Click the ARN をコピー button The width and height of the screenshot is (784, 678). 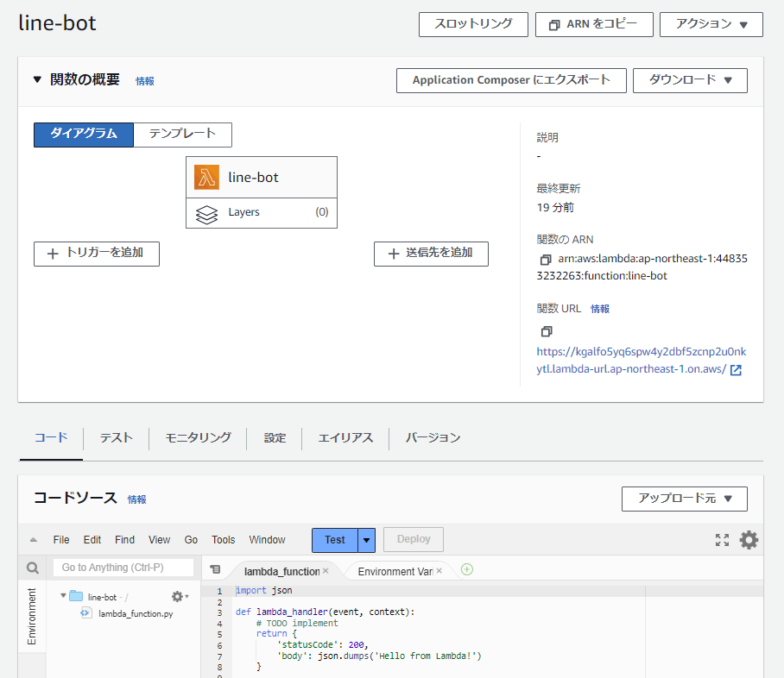tap(594, 24)
